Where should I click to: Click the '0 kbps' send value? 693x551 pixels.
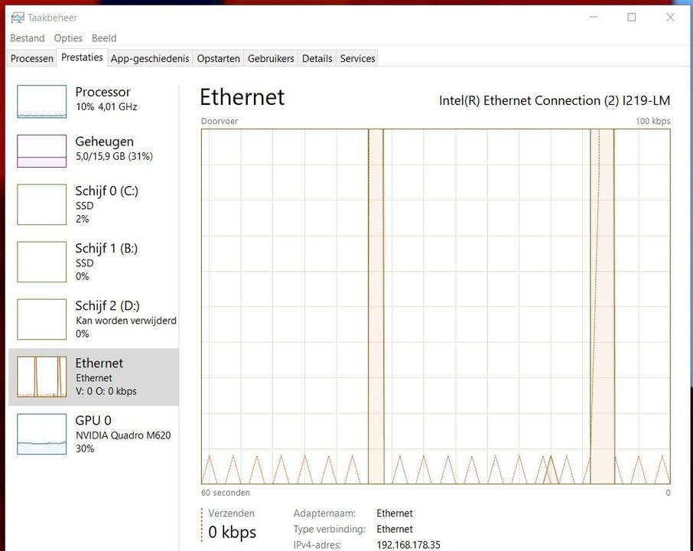tap(232, 532)
